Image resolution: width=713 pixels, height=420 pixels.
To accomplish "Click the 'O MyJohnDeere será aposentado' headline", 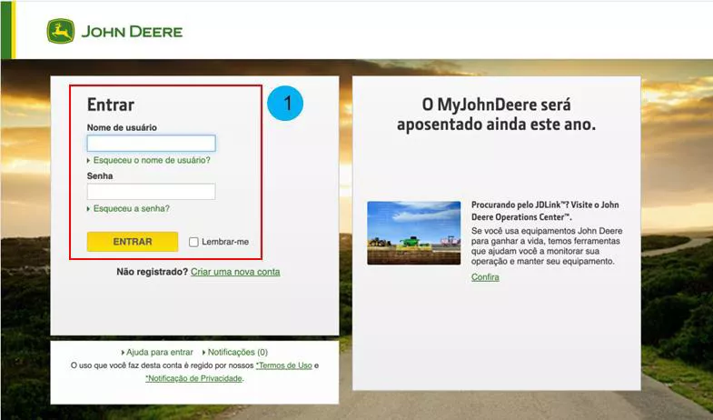I will (x=496, y=115).
